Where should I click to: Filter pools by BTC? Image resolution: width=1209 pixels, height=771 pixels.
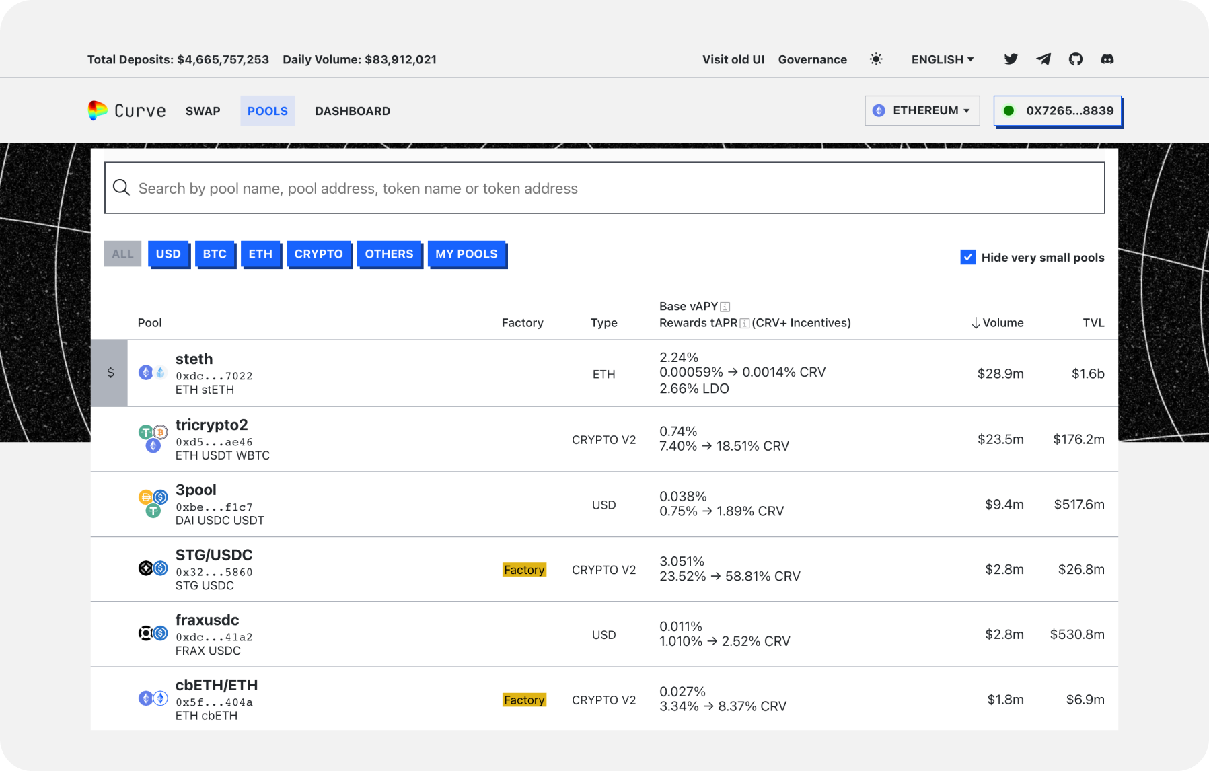pyautogui.click(x=215, y=254)
